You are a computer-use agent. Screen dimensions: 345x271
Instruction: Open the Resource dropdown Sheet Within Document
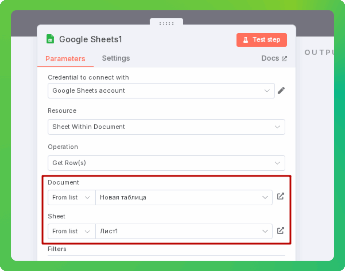point(166,127)
